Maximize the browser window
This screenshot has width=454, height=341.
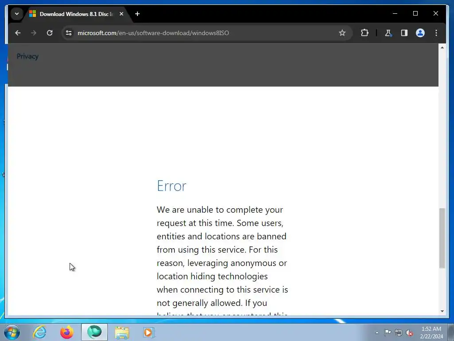tap(415, 13)
